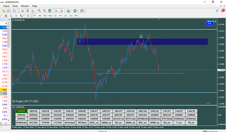This screenshot has height=132, width=226.
Task: Select the USDJPY symbol button
Action: [57, 111]
